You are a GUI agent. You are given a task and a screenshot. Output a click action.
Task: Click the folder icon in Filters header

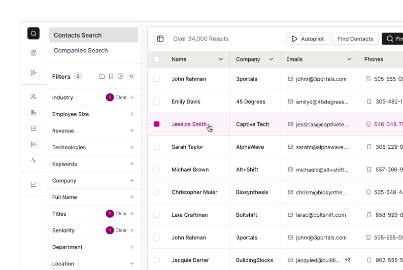pos(102,76)
